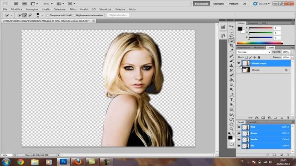
Task: Launch Bridge from application bar
Action: pos(16,4)
